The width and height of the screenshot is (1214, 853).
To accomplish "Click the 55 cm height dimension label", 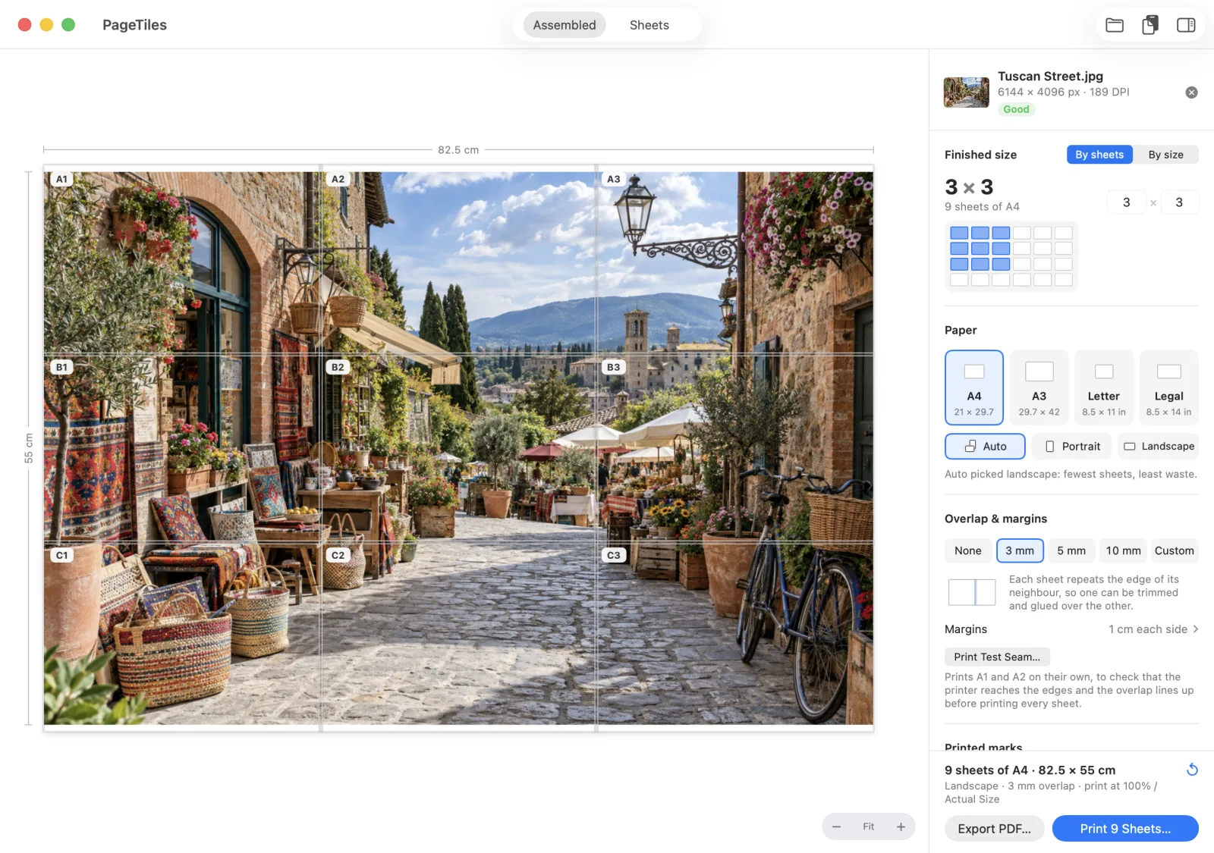I will pyautogui.click(x=29, y=448).
